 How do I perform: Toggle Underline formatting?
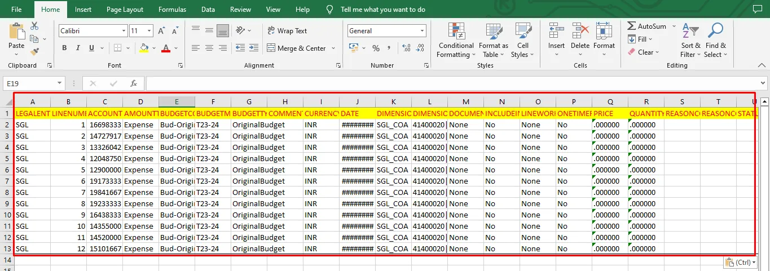[x=91, y=48]
